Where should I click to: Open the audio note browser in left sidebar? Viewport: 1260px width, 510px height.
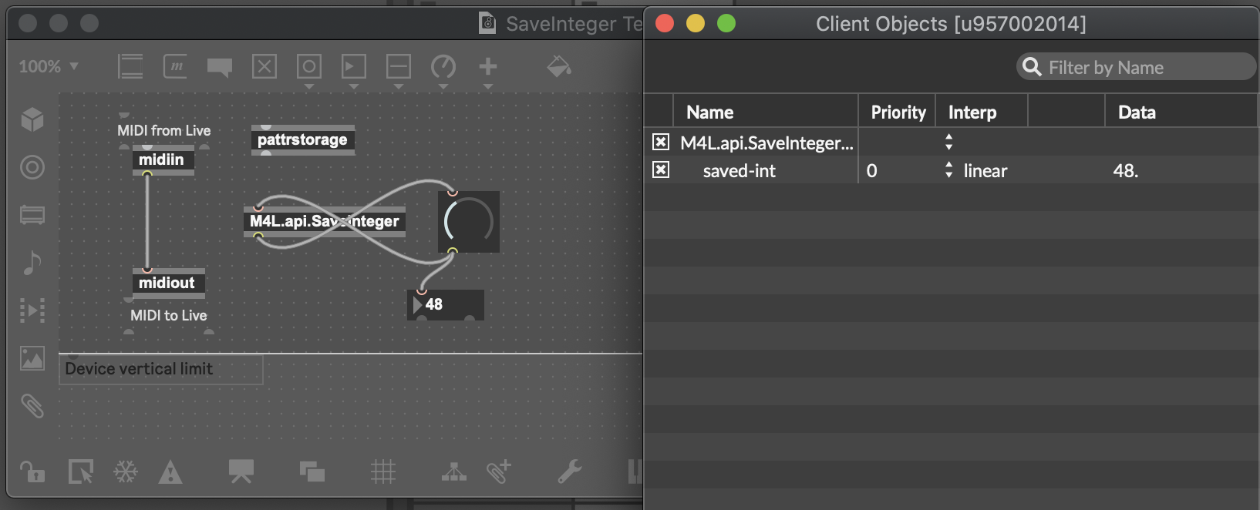click(x=32, y=263)
